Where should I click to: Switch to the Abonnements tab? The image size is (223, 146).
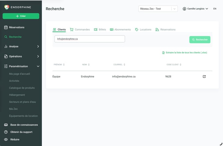(120, 29)
